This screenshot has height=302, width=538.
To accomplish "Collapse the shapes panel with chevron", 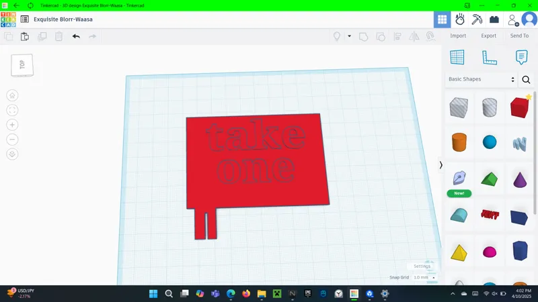I will 441,165.
